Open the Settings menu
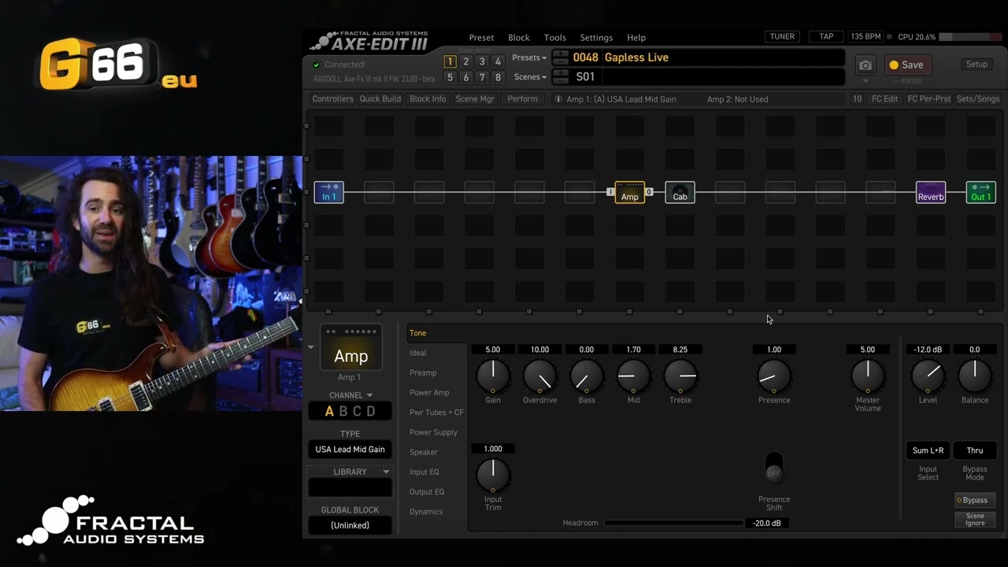Image resolution: width=1008 pixels, height=567 pixels. coord(596,38)
